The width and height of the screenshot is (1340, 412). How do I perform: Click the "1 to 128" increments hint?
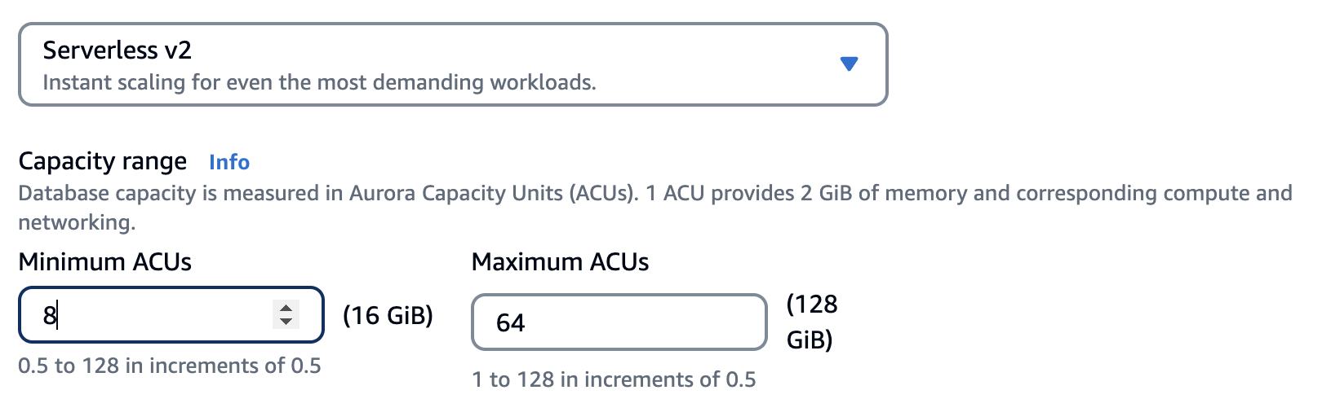(x=614, y=379)
